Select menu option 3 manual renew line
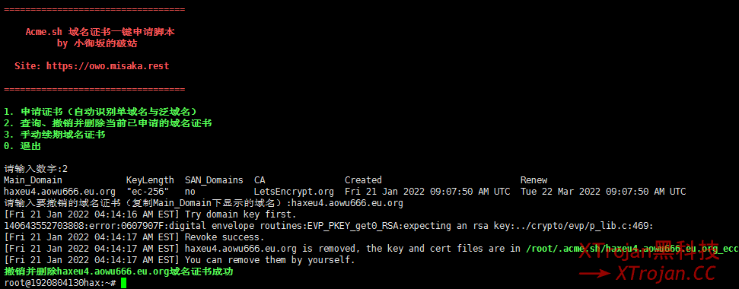739x289 pixels. click(x=54, y=135)
